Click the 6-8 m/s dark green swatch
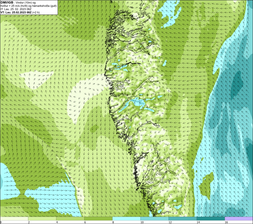This screenshot has width=253, height=224. pos(98,218)
